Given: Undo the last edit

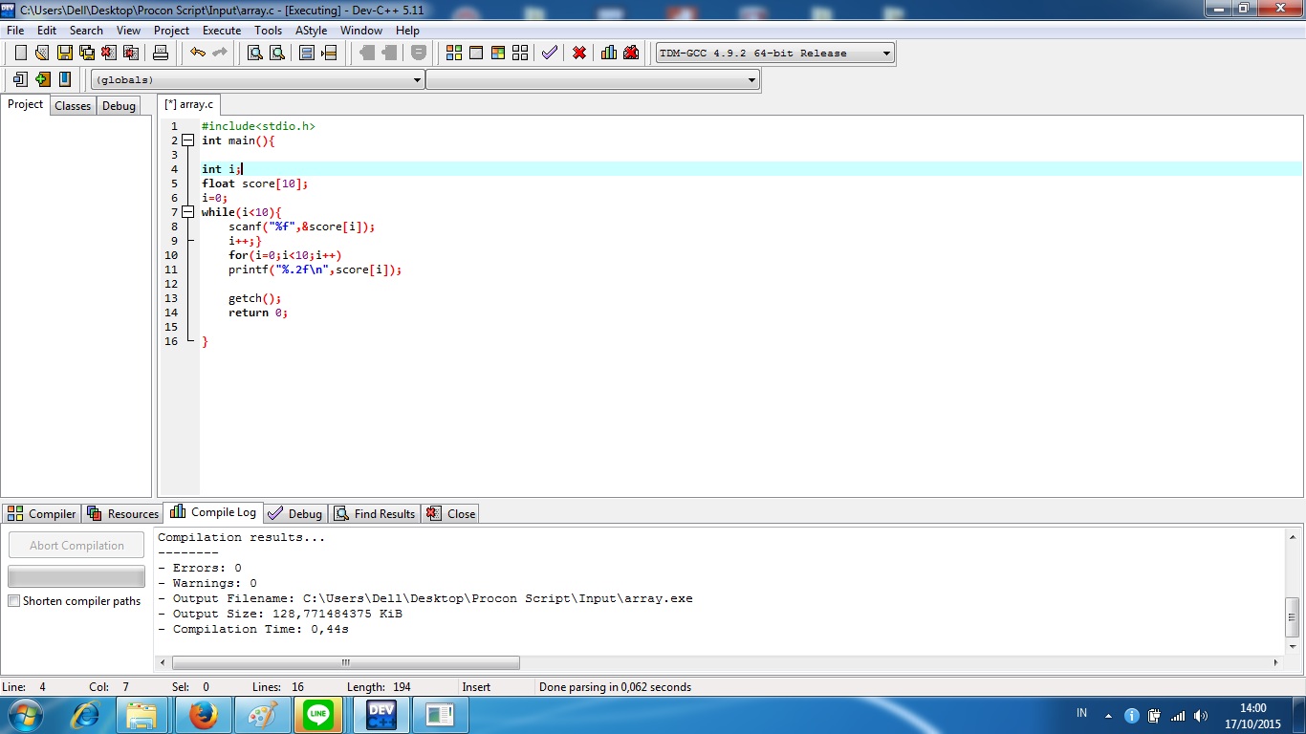Looking at the screenshot, I should tap(197, 53).
